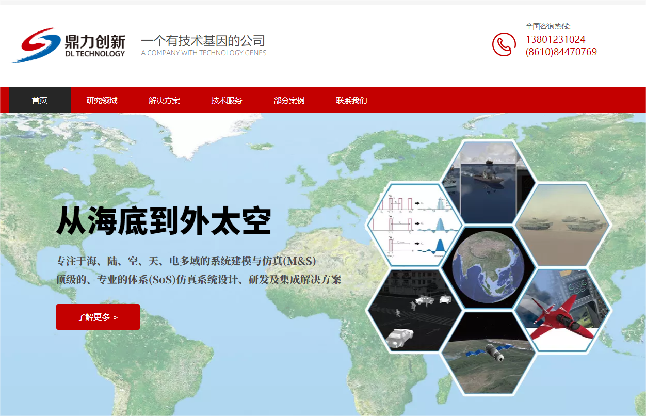Select 技术服务 in the navigation bar
The width and height of the screenshot is (646, 416).
pyautogui.click(x=227, y=100)
